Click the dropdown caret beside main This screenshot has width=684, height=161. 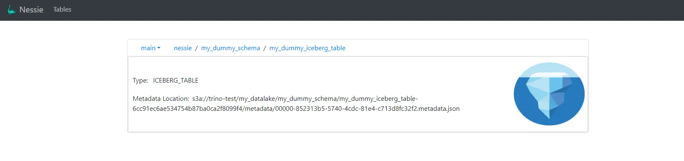coord(159,48)
